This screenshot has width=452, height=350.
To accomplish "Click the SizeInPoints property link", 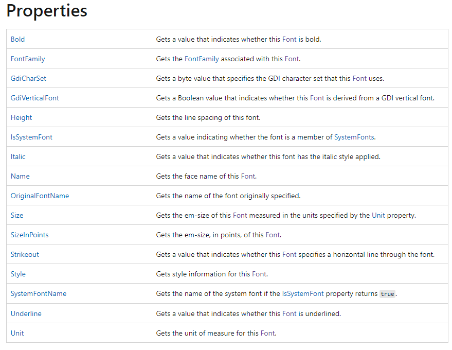I will tap(29, 235).
